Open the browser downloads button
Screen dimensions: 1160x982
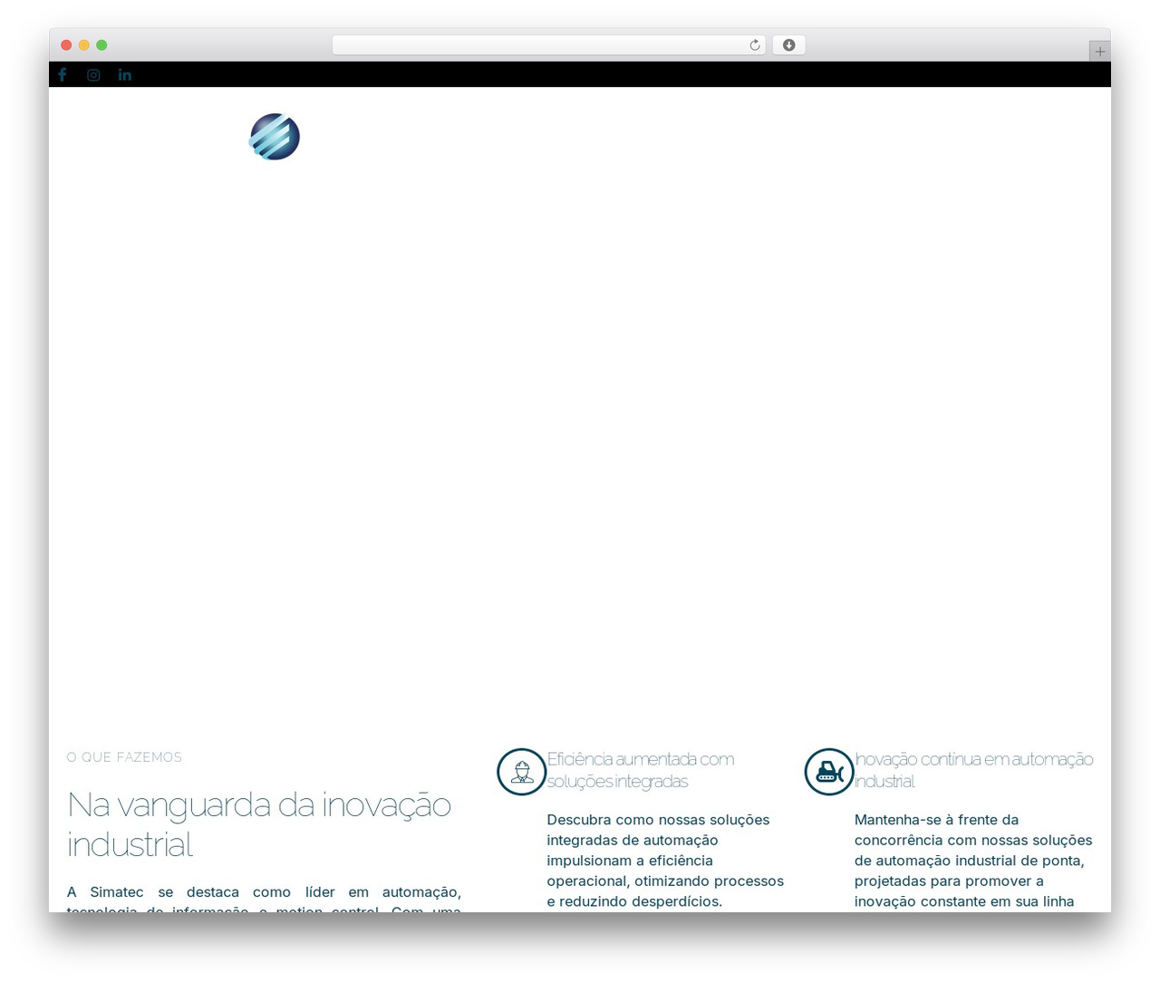click(789, 45)
